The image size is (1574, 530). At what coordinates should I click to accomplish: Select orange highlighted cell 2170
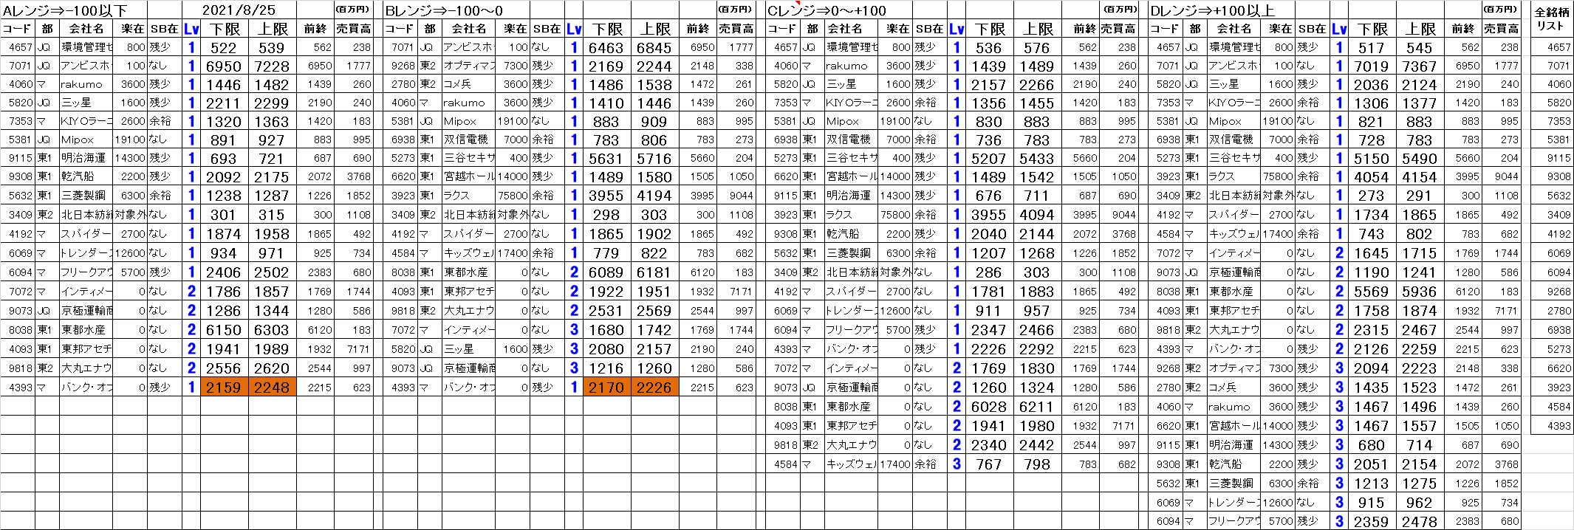[606, 387]
